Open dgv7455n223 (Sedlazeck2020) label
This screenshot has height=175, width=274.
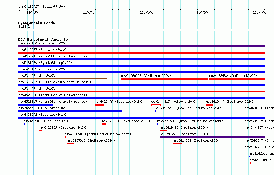coord(43,108)
